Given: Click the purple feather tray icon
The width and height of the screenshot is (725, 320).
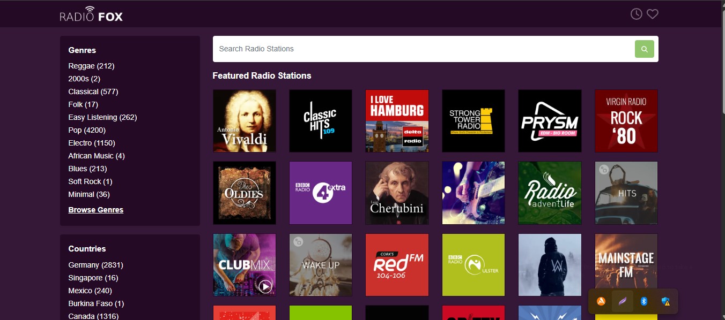Looking at the screenshot, I should [x=623, y=301].
